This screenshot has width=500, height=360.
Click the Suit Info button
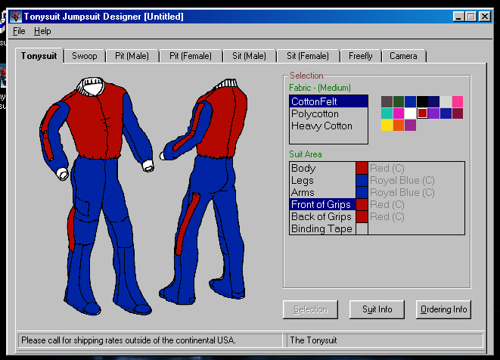pos(377,309)
